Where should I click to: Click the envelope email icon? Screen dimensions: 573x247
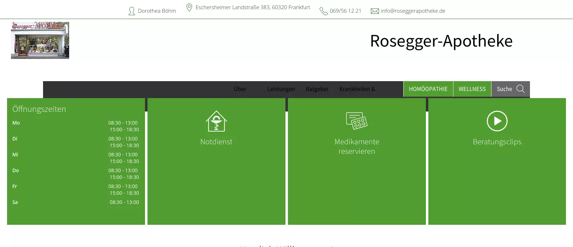pos(375,11)
